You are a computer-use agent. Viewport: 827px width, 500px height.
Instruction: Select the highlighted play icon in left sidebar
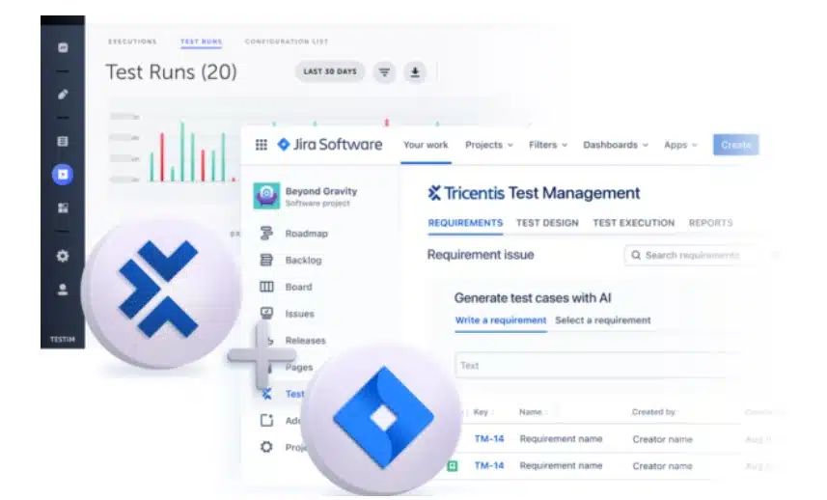(63, 176)
